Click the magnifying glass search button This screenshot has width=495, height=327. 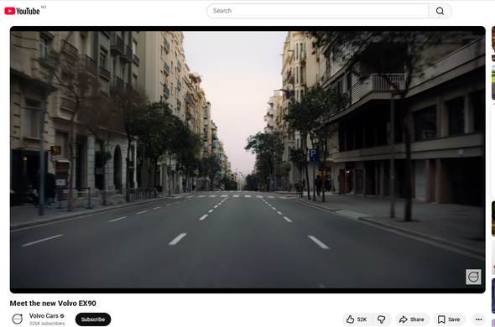point(440,11)
